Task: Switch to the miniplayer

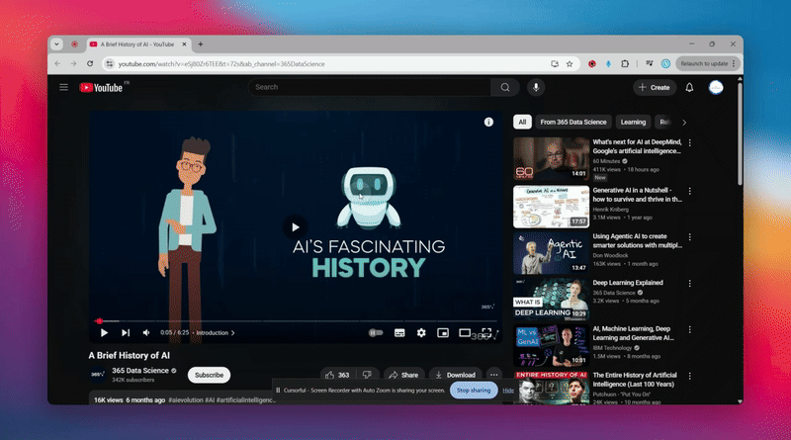Action: [443, 332]
